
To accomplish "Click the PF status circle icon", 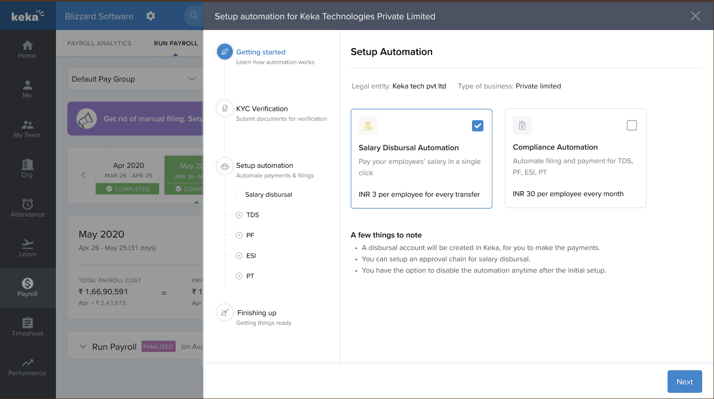I will pyautogui.click(x=239, y=235).
